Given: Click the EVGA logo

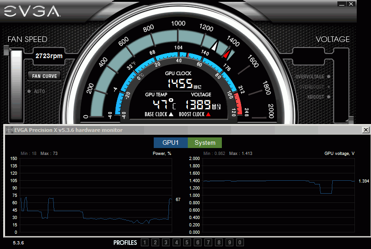Looking at the screenshot, I should [32, 11].
